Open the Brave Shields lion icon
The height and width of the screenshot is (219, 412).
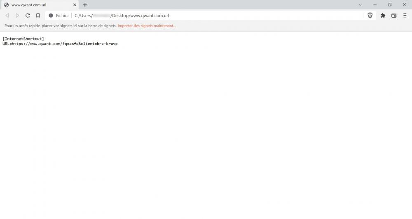[x=370, y=16]
